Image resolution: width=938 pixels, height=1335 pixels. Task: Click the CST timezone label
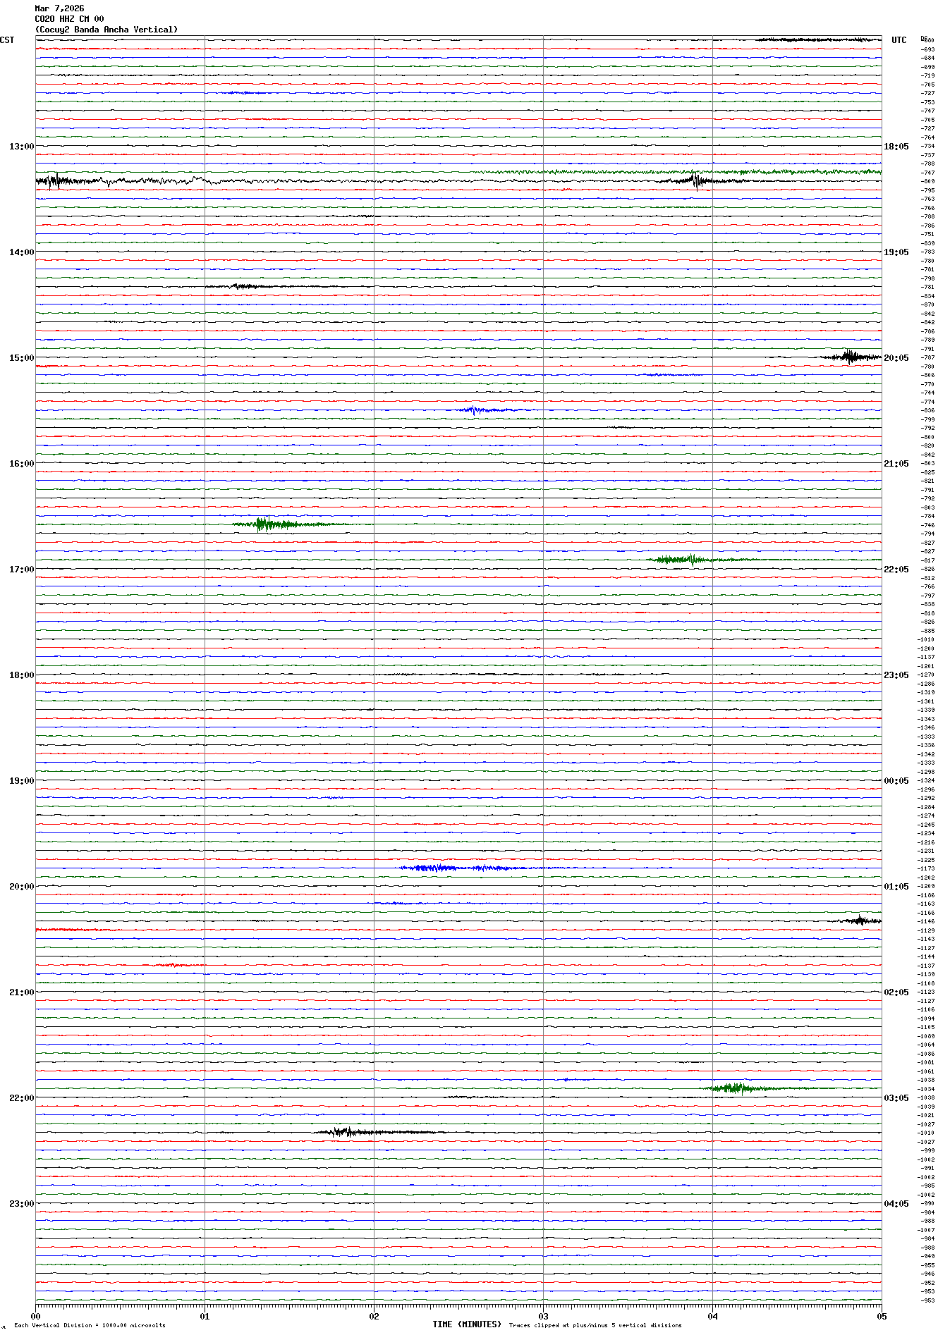7,40
